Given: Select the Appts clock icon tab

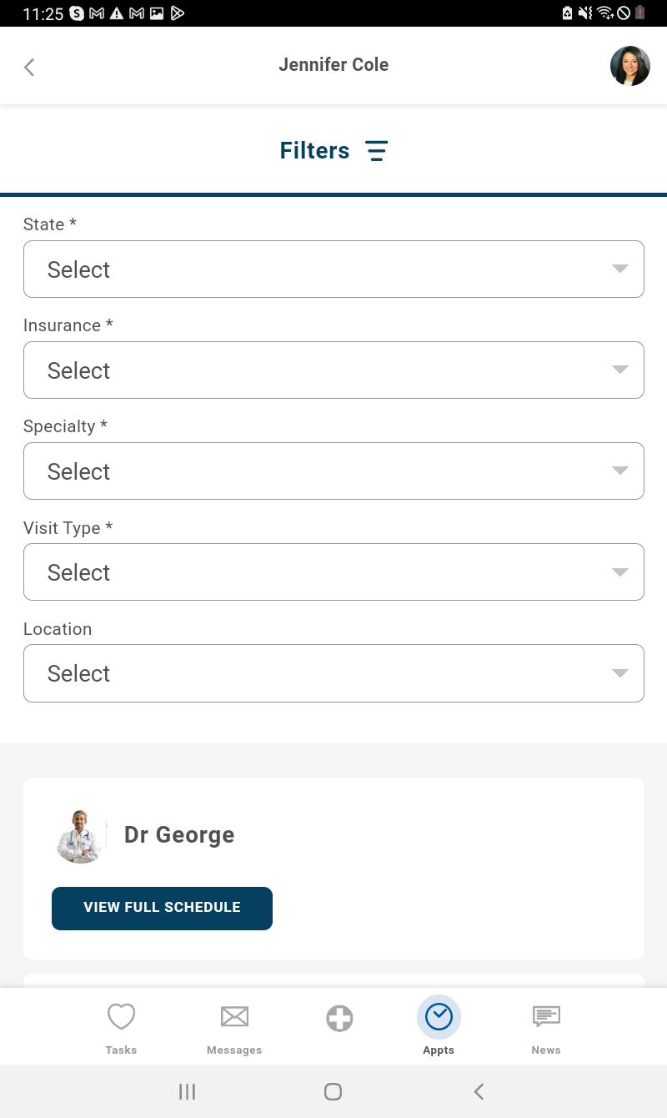Looking at the screenshot, I should tap(439, 1025).
